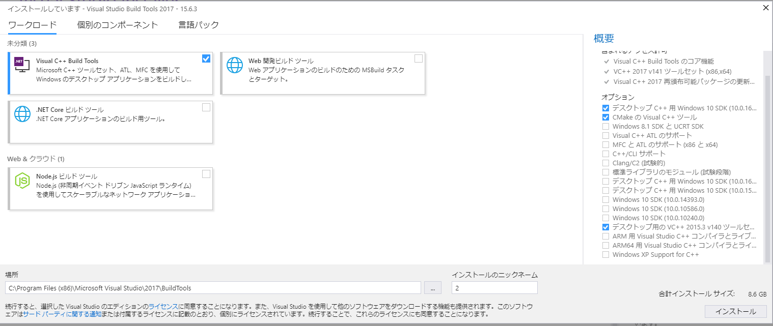Enable the Clang/C2 (試験的) component
This screenshot has height=326, width=773.
(x=605, y=163)
